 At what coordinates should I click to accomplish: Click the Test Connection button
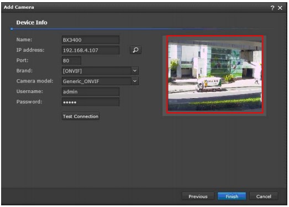pyautogui.click(x=81, y=116)
